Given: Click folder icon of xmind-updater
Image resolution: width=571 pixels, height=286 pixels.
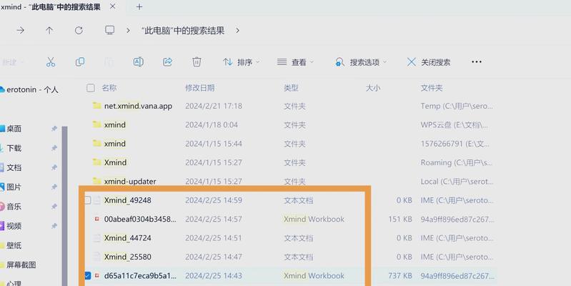Looking at the screenshot, I should click(x=97, y=181).
